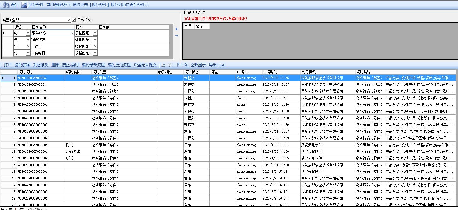The width and height of the screenshot is (458, 210).
Task: Click the binoculars 查询 search icon
Action: [6, 5]
